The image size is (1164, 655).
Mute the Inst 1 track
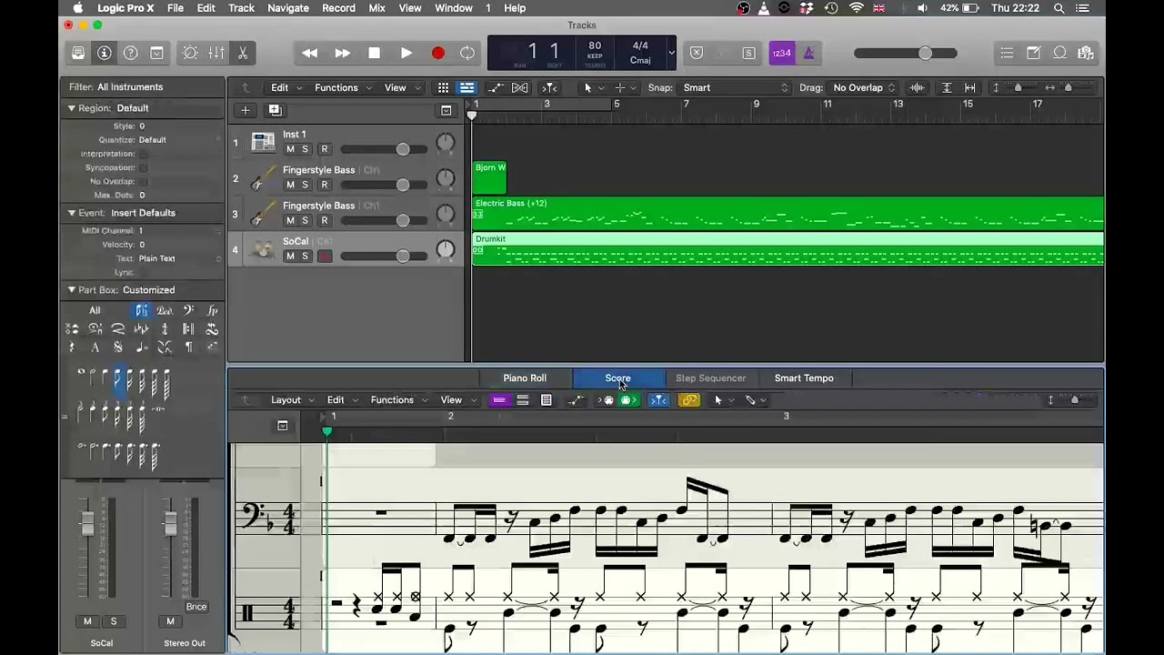click(290, 149)
